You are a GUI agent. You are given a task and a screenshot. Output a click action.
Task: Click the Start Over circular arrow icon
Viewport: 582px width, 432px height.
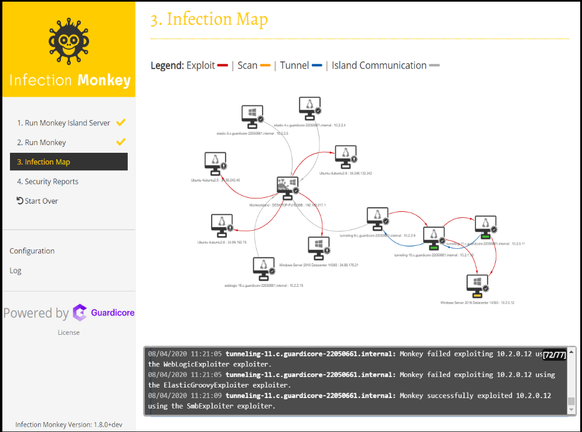coord(20,201)
